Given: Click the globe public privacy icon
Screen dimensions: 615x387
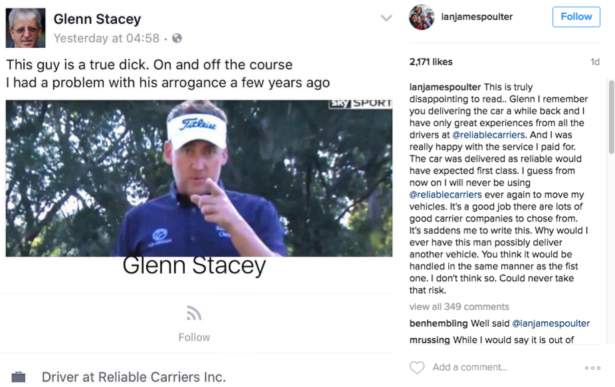Looking at the screenshot, I should click(177, 39).
